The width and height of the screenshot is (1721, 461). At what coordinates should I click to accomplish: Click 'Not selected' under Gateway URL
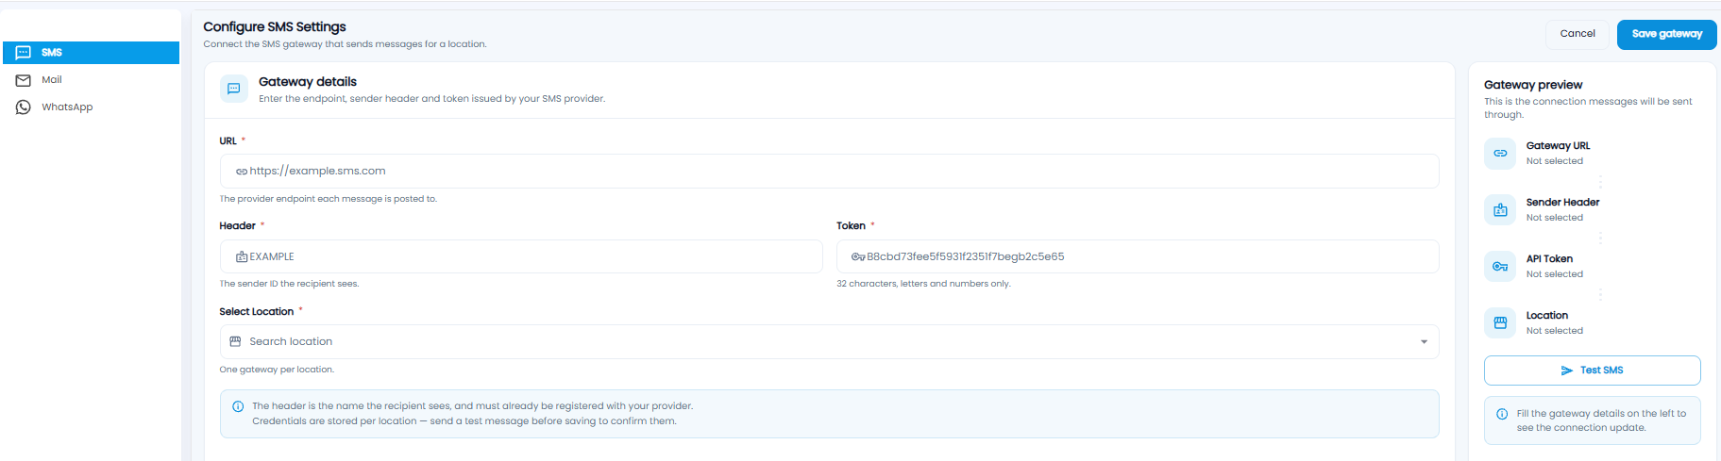1554,161
